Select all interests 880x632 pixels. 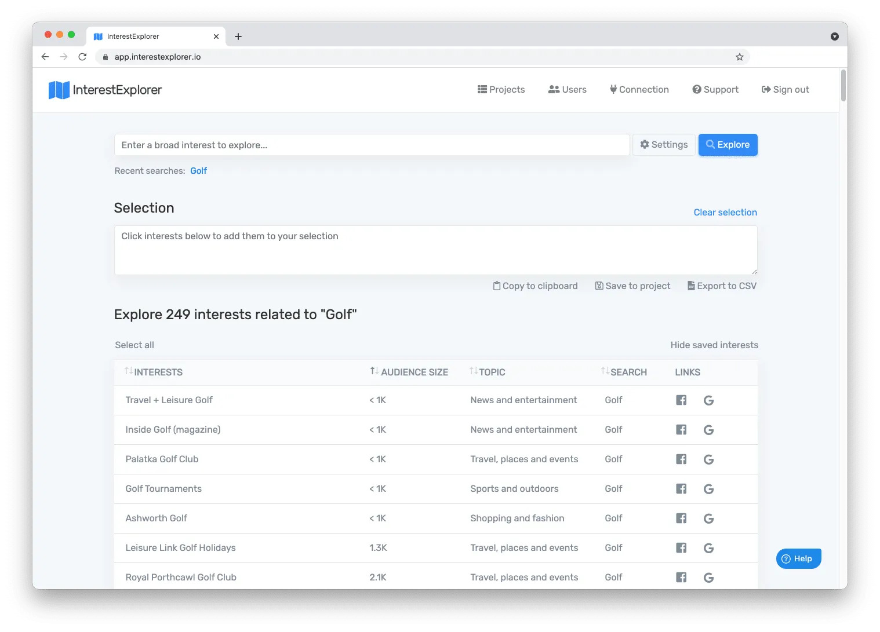pyautogui.click(x=134, y=345)
